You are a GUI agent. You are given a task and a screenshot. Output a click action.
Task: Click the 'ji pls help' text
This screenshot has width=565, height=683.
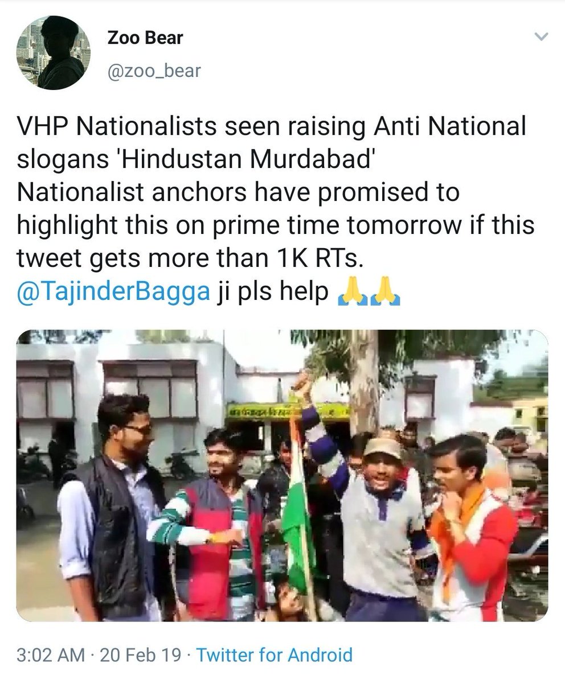274,296
